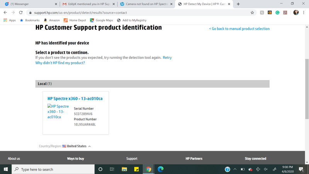
Task: Click the Add to MyRegistry bookmark
Action: coord(132,20)
